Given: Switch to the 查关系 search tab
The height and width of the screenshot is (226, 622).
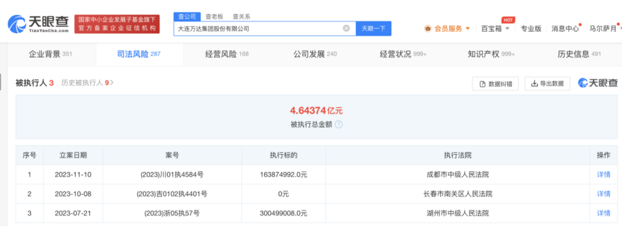Looking at the screenshot, I should 241,16.
